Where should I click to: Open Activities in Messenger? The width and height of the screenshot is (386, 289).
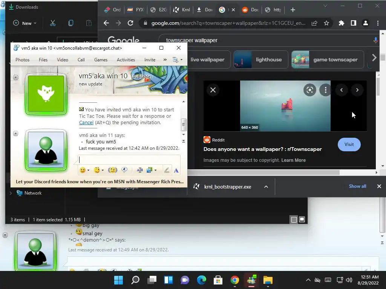[126, 60]
